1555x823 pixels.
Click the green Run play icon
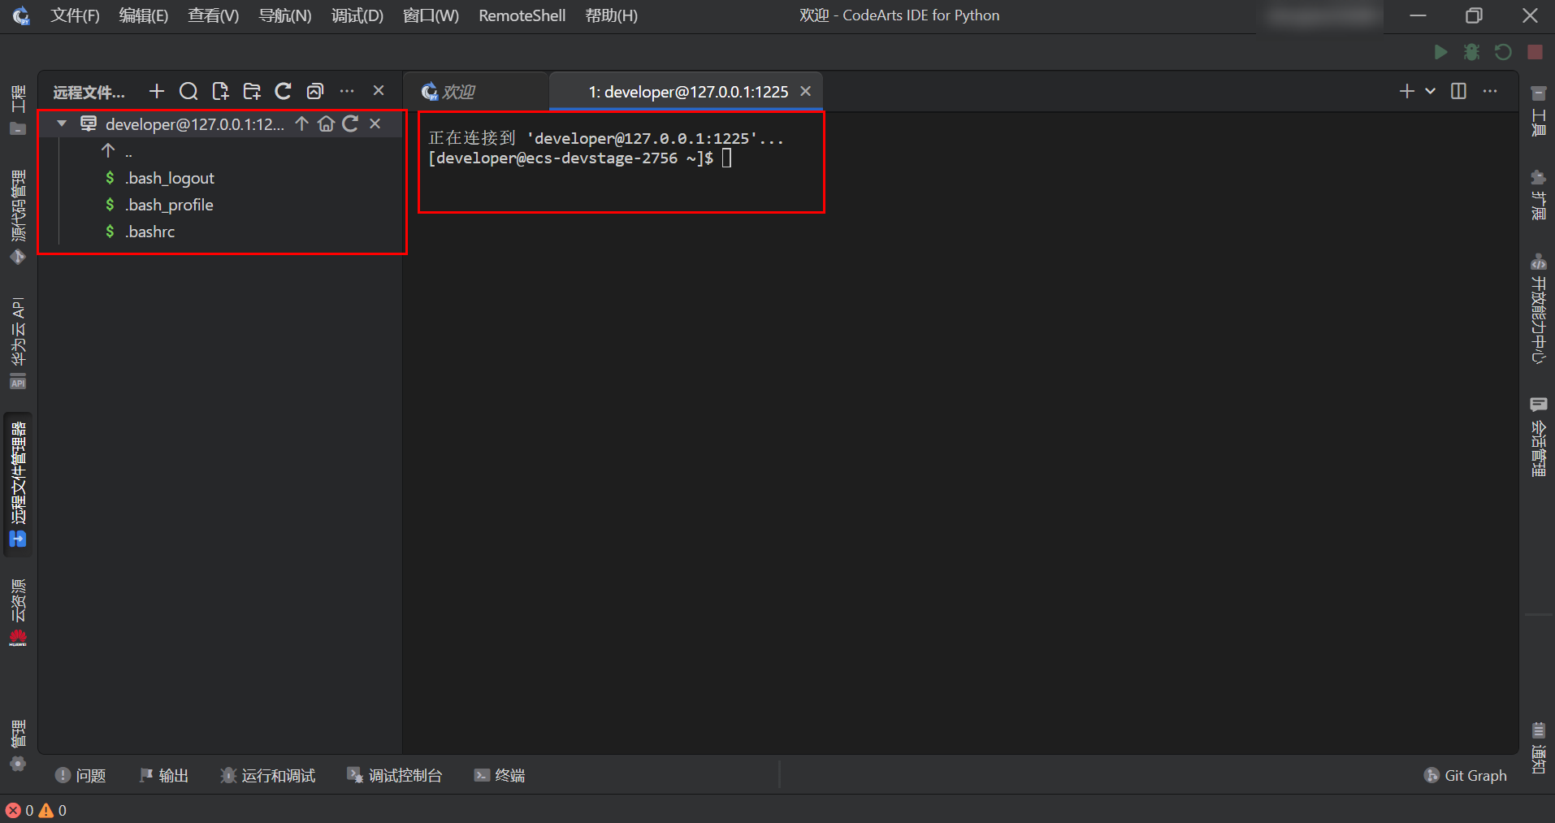pos(1440,52)
